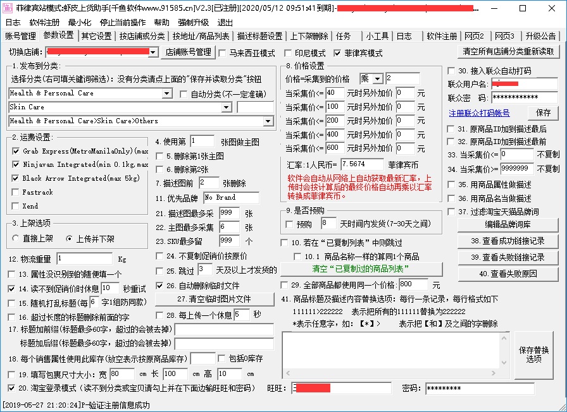
Task: Expand the 切换店铺 dropdown
Action: point(153,52)
